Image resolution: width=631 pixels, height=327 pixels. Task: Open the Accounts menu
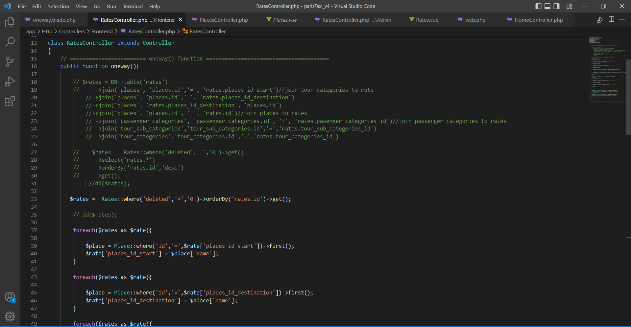pyautogui.click(x=10, y=297)
